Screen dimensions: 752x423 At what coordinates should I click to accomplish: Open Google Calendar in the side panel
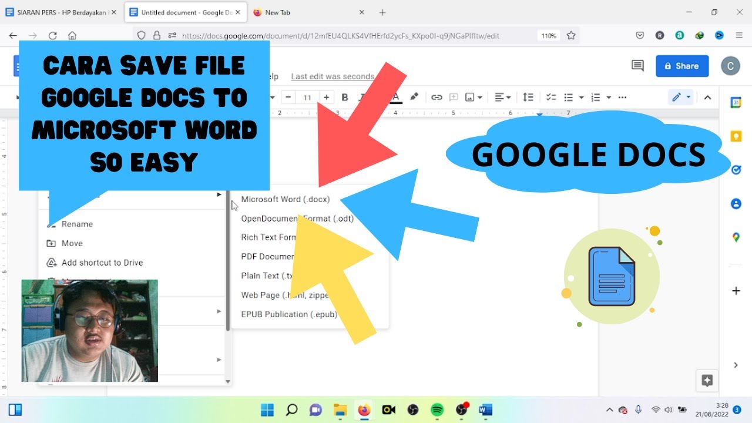point(736,102)
